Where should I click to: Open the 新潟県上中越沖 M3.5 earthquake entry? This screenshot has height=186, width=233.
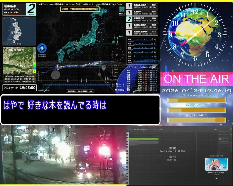(x=142, y=26)
